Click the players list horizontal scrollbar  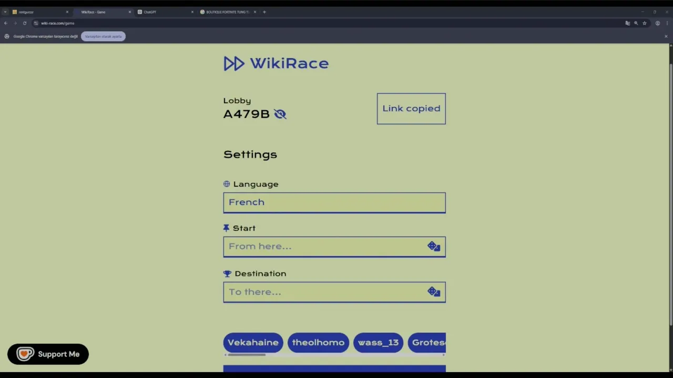click(247, 355)
